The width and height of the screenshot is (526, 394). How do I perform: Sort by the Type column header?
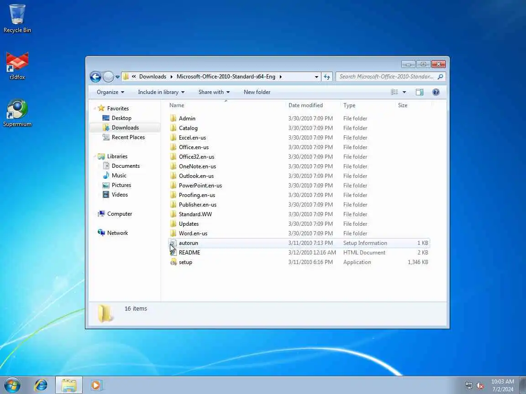point(368,105)
